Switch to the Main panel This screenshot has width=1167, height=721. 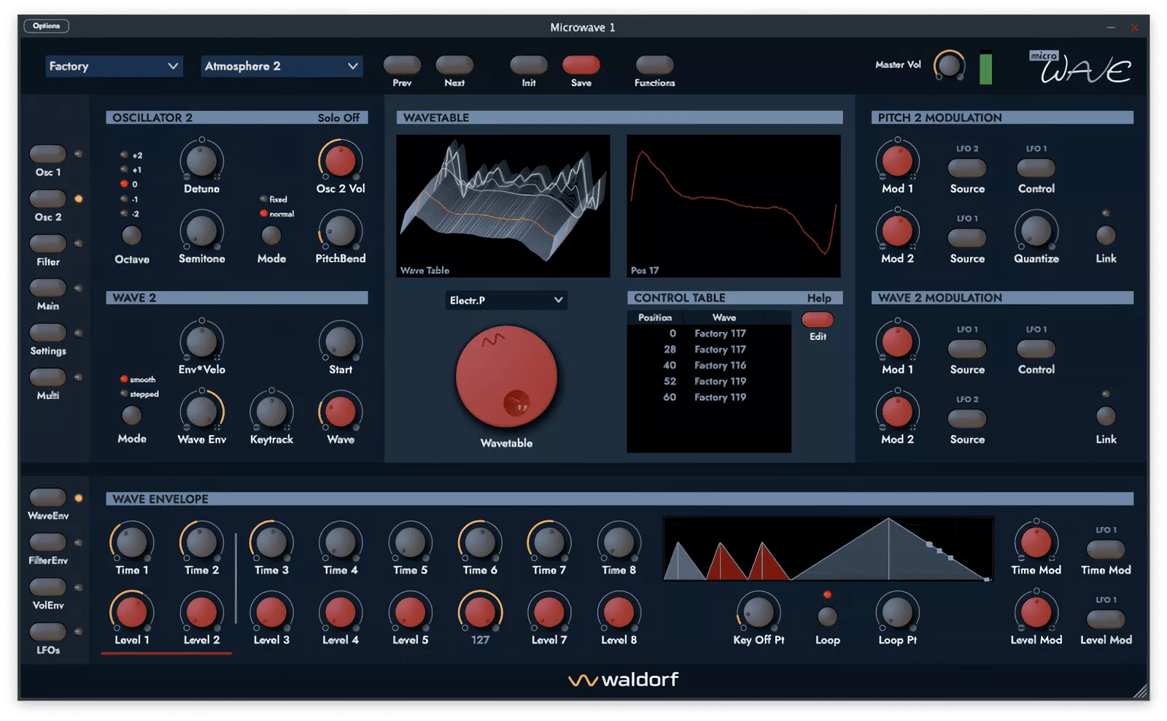click(47, 288)
